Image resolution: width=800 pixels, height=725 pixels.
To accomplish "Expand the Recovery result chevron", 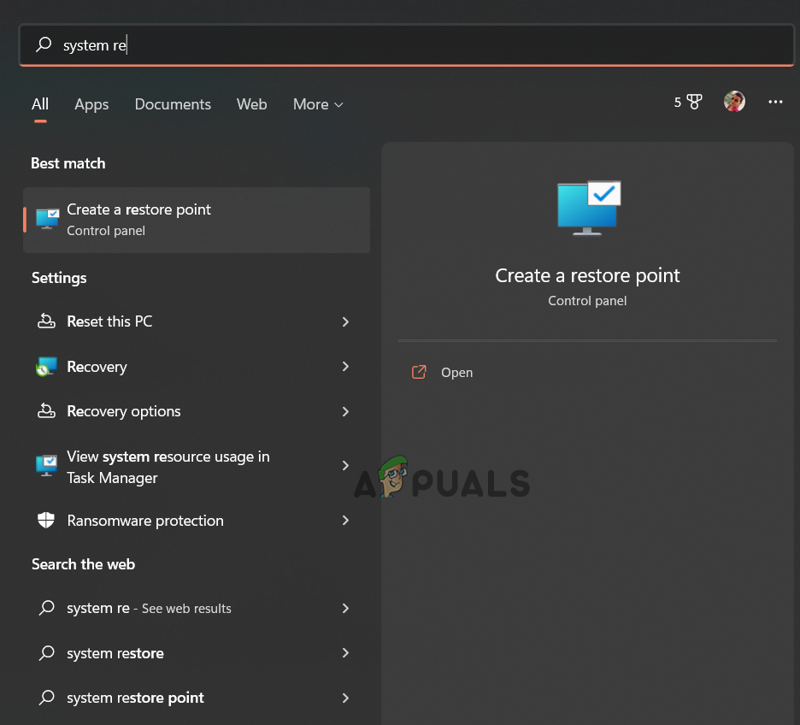I will tap(345, 366).
